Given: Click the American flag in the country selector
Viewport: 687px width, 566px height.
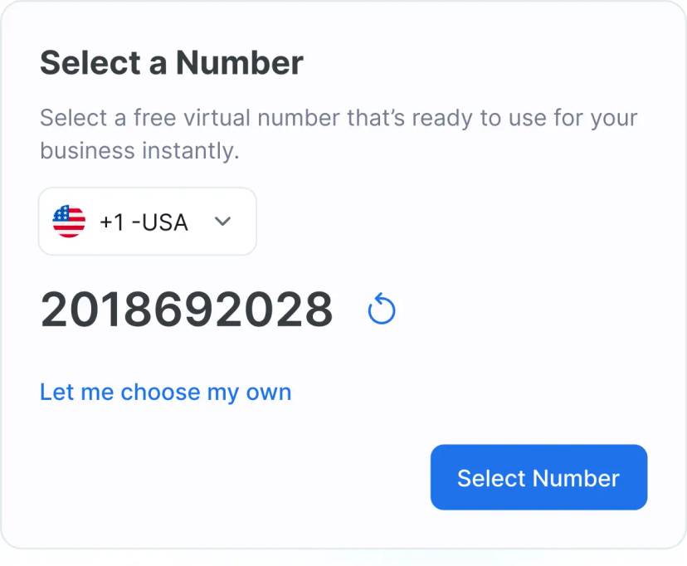Looking at the screenshot, I should pyautogui.click(x=69, y=222).
